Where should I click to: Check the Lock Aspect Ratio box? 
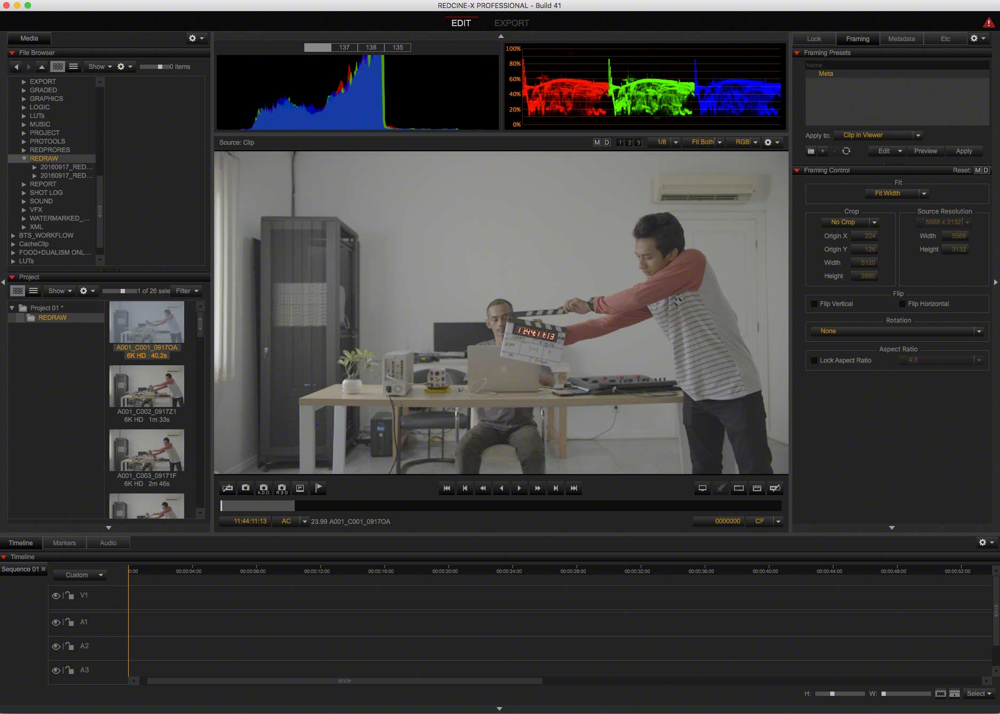(814, 360)
